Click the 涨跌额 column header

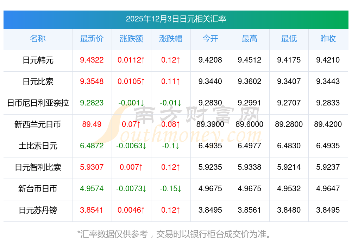pyautogui.click(x=131, y=39)
